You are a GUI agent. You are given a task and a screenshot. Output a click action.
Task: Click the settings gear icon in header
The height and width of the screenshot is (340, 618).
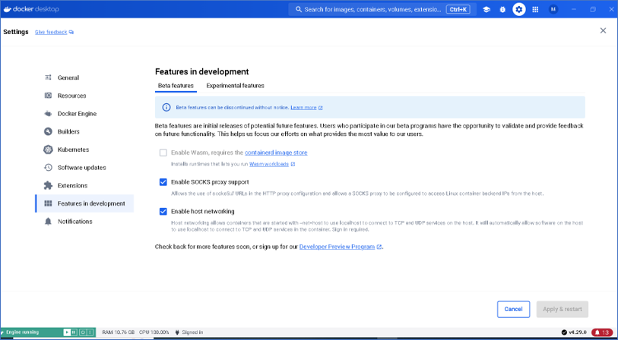click(519, 9)
